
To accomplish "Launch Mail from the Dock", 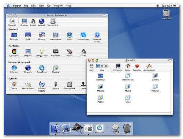I will pyautogui.click(x=67, y=128).
